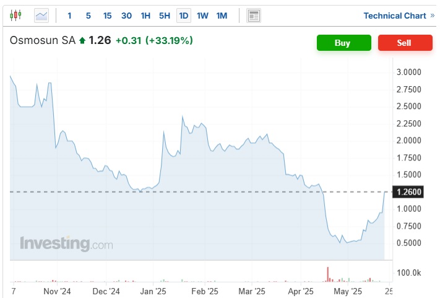This screenshot has width=440, height=298.
Task: Click the 1.2600 current price label
Action: [x=408, y=192]
